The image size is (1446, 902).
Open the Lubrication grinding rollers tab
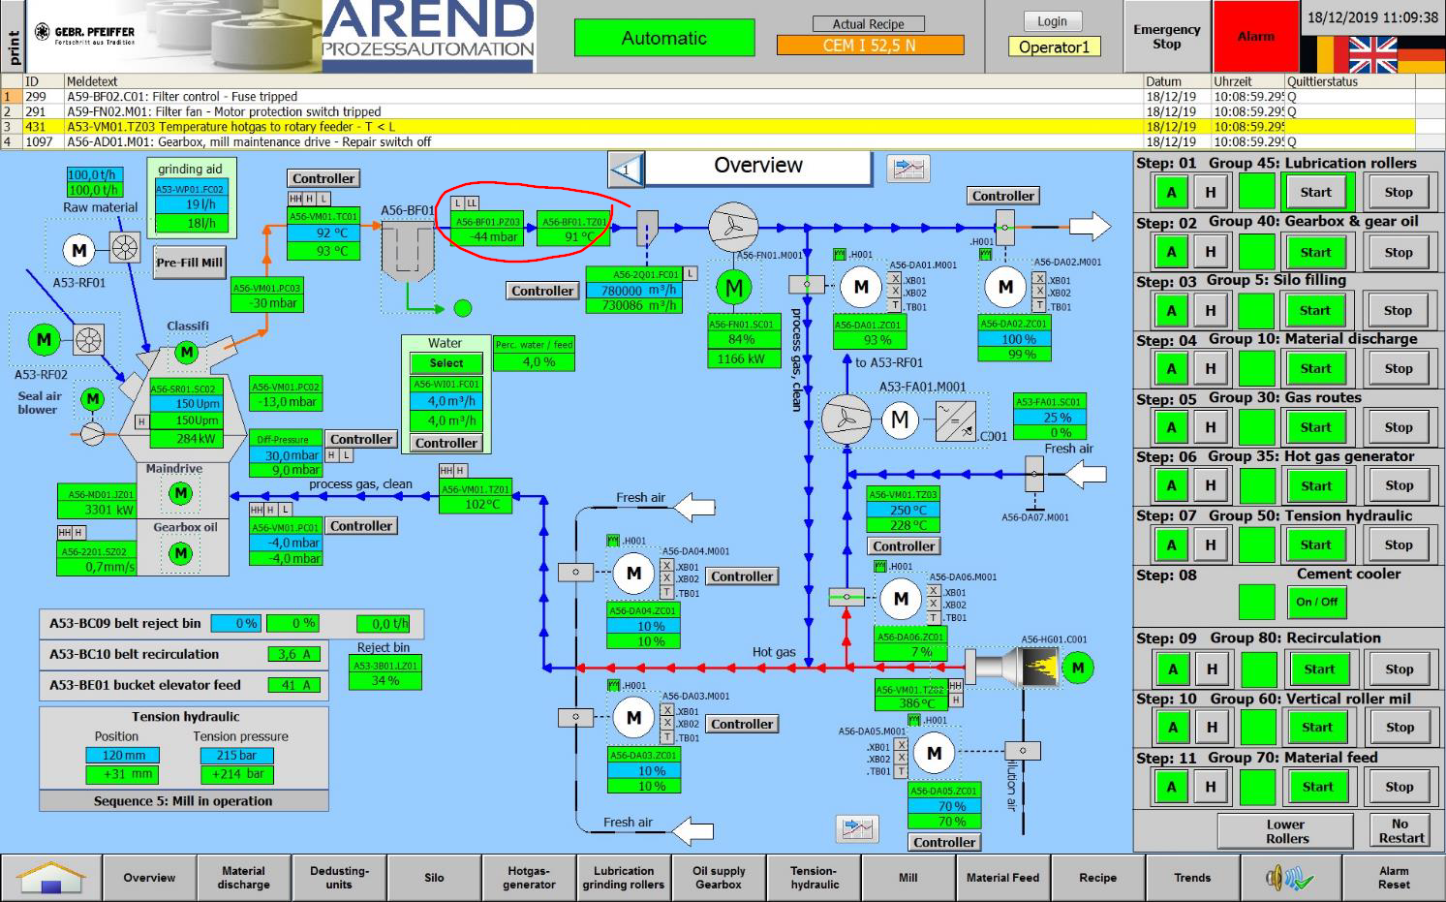click(624, 878)
